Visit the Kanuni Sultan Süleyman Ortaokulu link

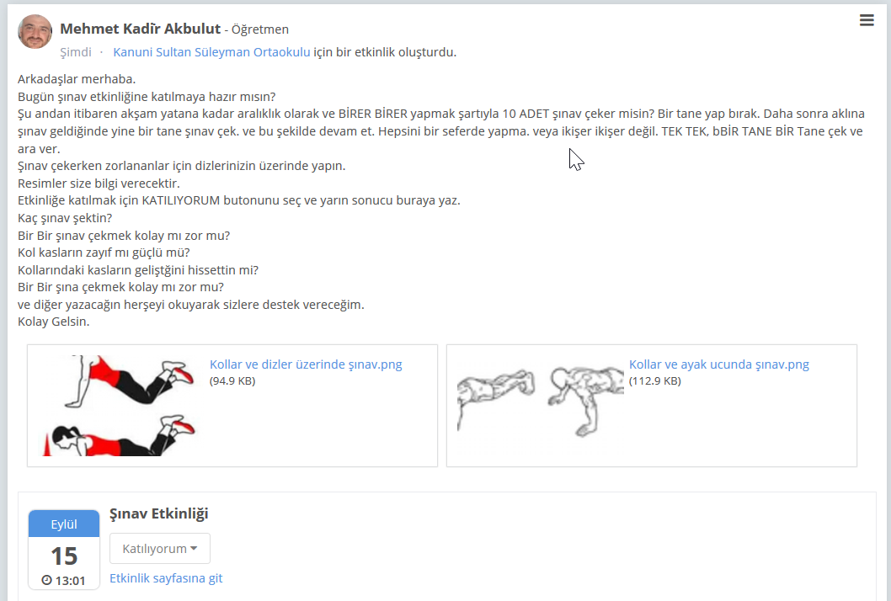click(x=211, y=52)
